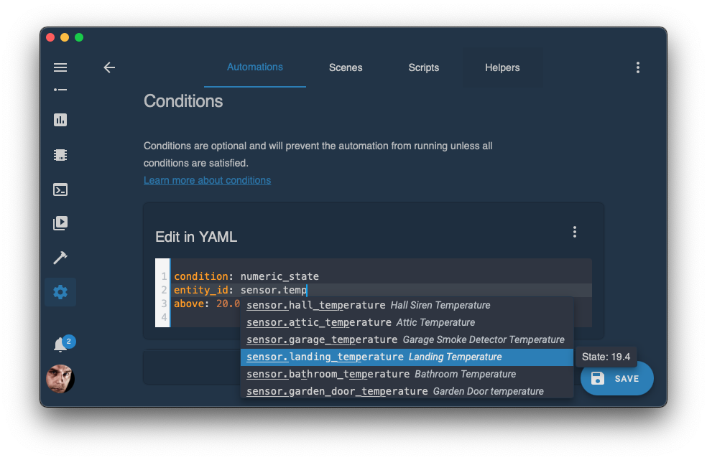This screenshot has height=460, width=707.
Task: Navigate back using the arrow icon
Action: (x=109, y=67)
